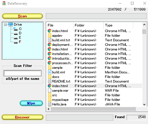Click Chrome icon of introductio file
This screenshot has height=124, width=148.
click(x=50, y=58)
